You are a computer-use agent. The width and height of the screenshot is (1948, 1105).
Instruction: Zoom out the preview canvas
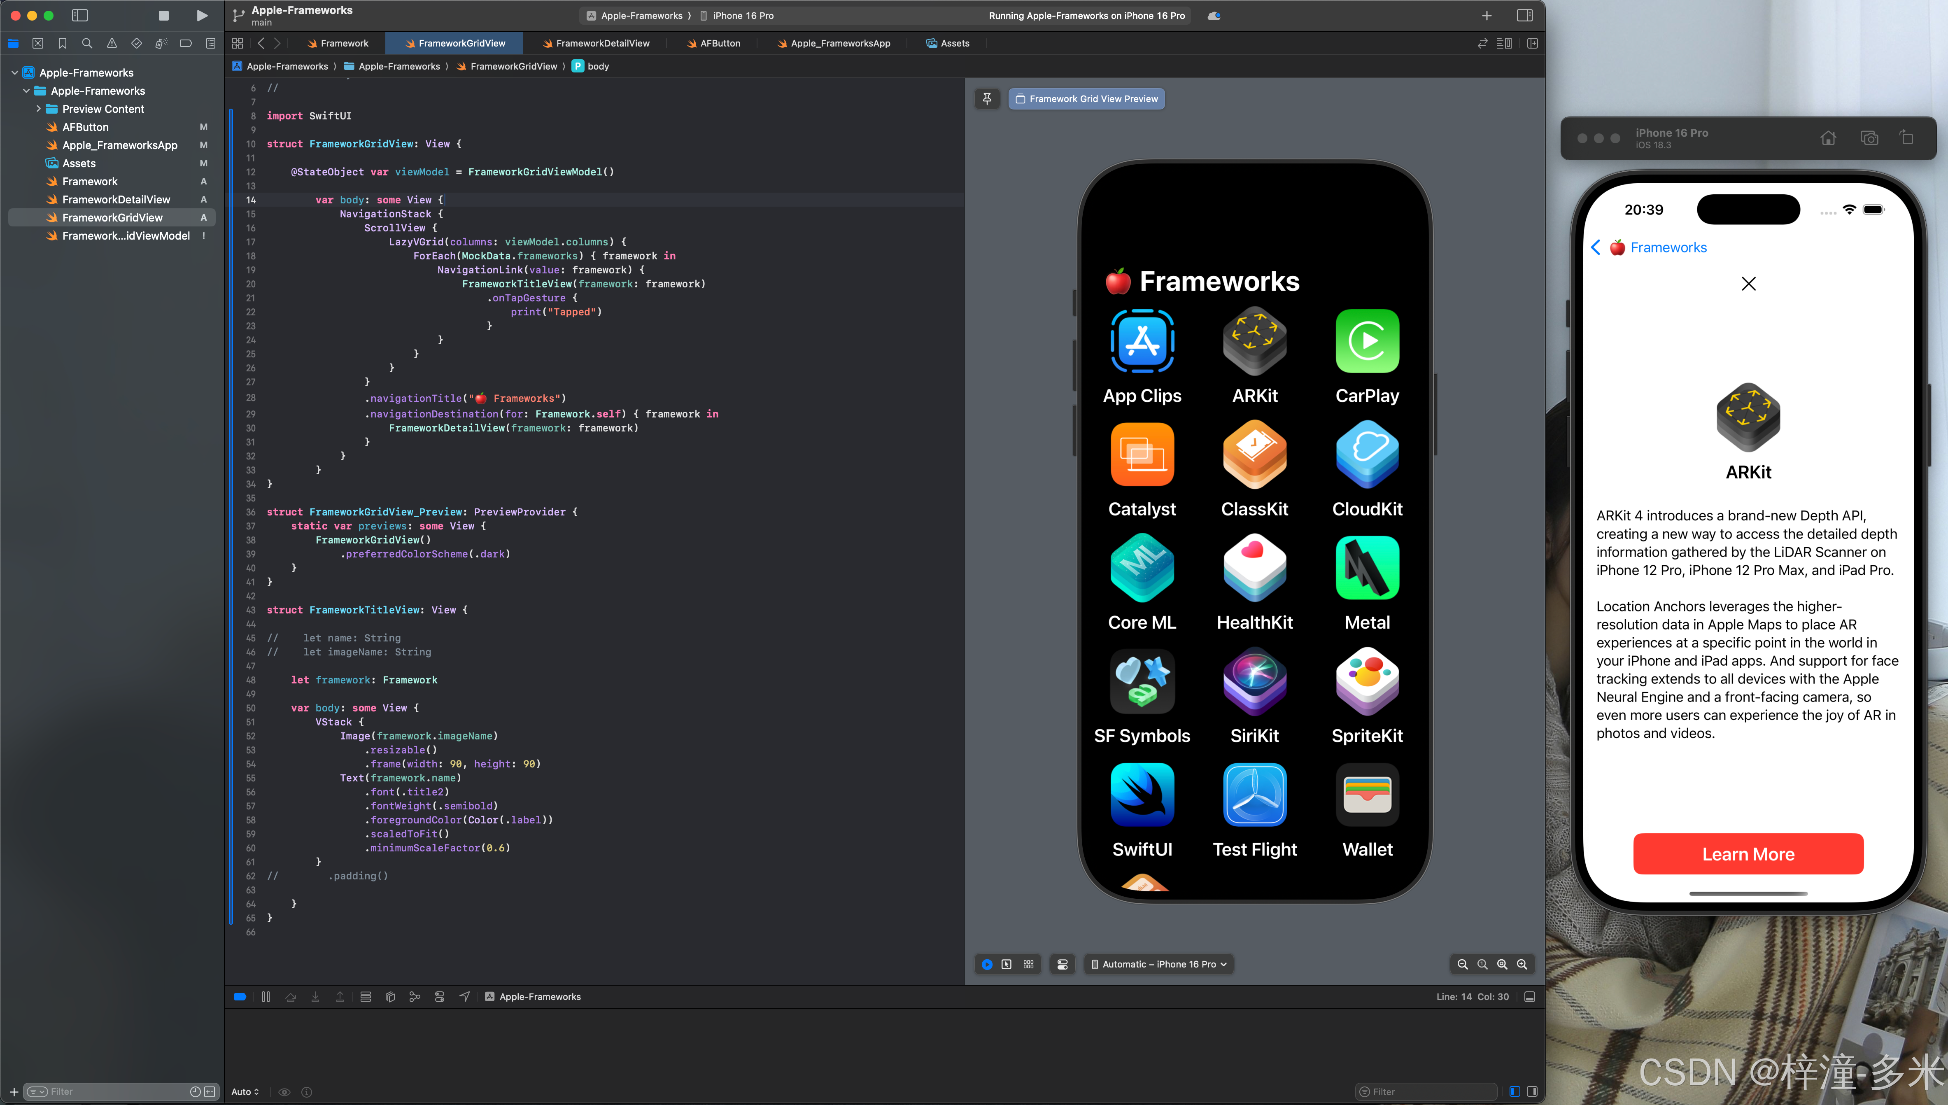[1462, 964]
